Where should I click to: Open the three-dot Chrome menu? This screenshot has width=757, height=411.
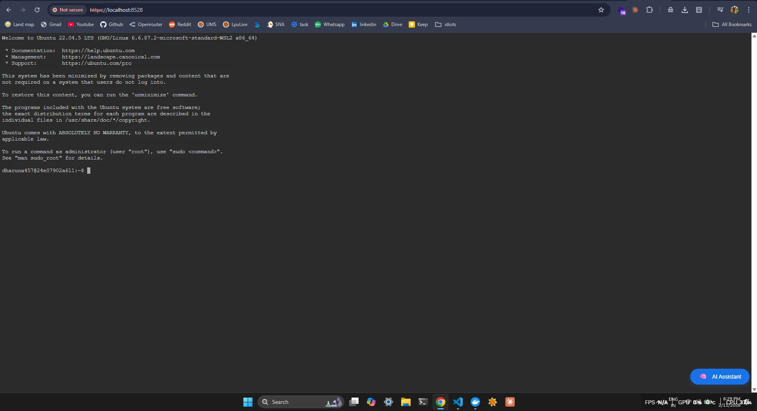[748, 10]
